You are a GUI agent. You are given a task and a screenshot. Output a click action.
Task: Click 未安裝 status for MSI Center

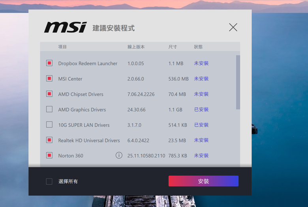[x=201, y=79]
